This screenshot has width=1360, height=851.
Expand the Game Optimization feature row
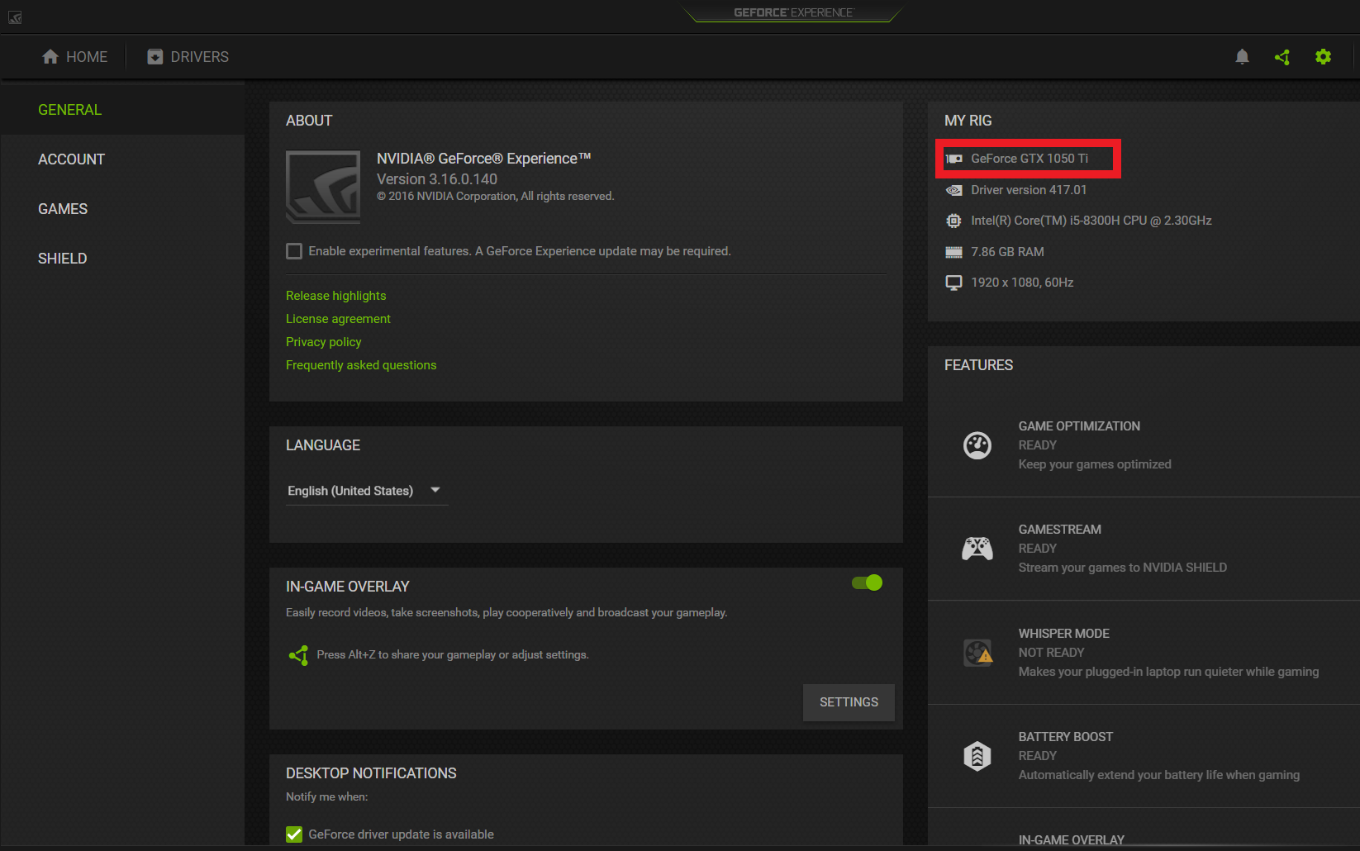click(1144, 445)
